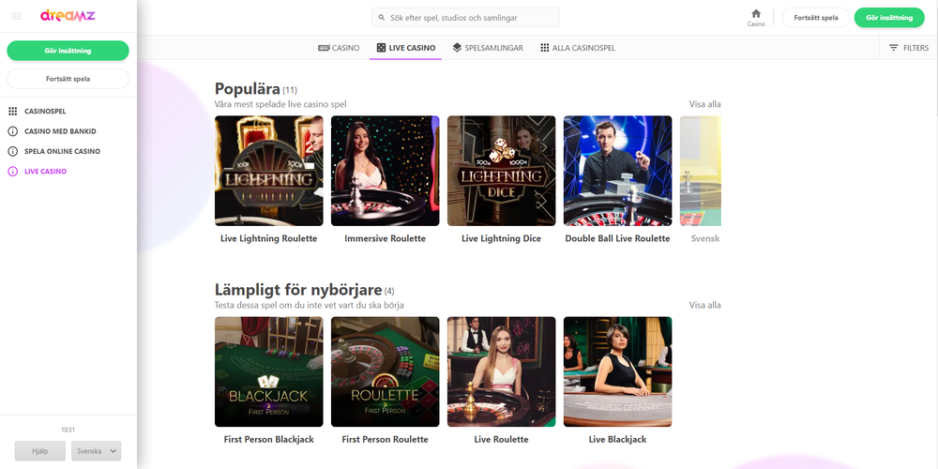Open the Alla Casinospel tab
The image size is (938, 469).
(x=577, y=48)
